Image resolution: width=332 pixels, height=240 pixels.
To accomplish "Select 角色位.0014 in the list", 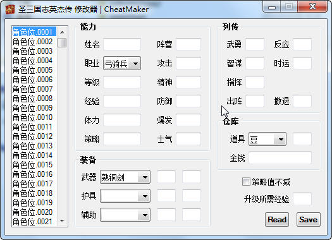I will point(34,155).
